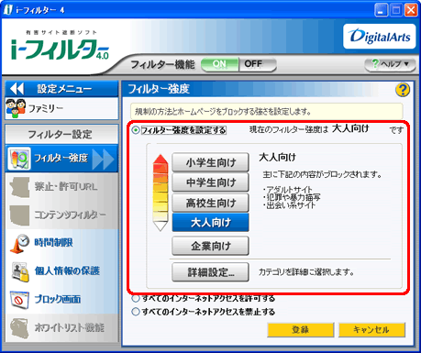Click the DigitalArts logo
This screenshot has height=353, width=421.
point(380,37)
